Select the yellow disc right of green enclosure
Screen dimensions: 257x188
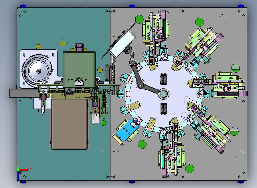pyautogui.click(x=100, y=70)
